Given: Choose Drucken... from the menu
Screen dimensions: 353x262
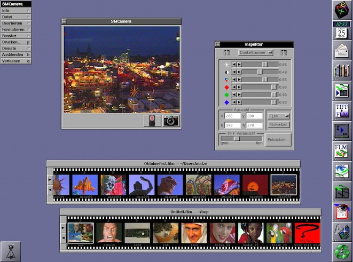Looking at the screenshot, I should tap(16, 42).
